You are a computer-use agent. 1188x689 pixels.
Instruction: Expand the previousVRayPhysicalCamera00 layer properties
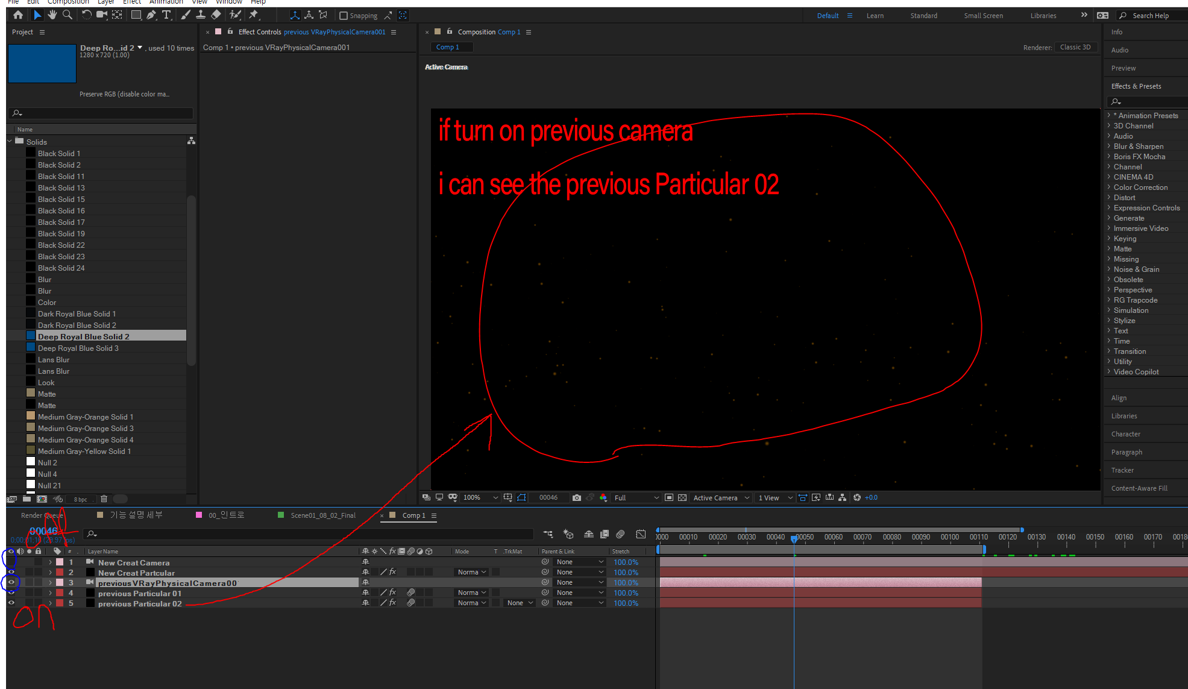tap(50, 582)
